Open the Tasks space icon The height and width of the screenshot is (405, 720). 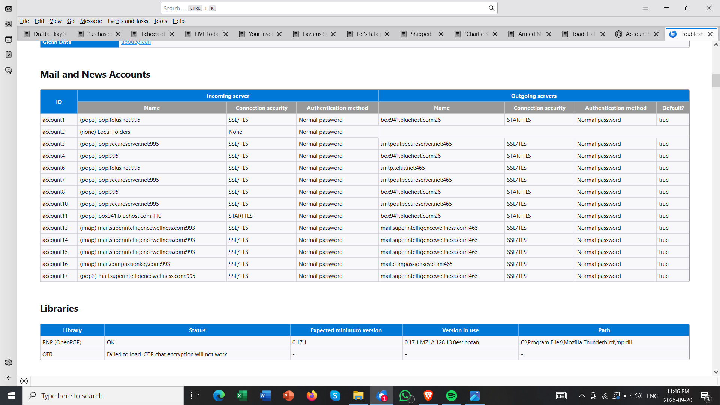(x=9, y=55)
